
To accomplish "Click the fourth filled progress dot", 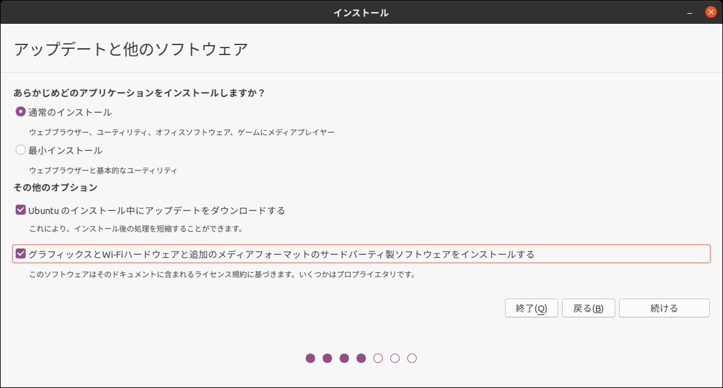I will (x=360, y=358).
